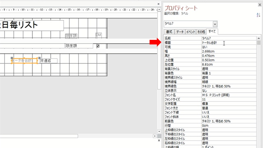Click the 標題 value field トータル合計
The width and height of the screenshot is (263, 148).
[x=229, y=43]
